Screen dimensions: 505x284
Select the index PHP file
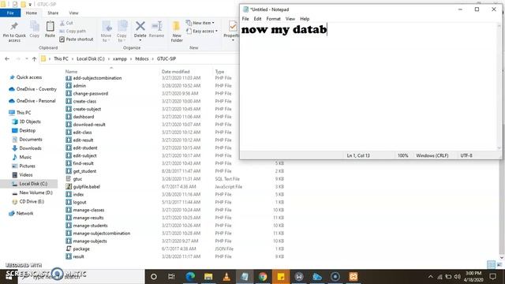click(78, 194)
